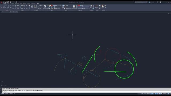Click the Measure utility icon
Image resolution: width=171 pixels, height=96 pixels.
[x=97, y=6]
